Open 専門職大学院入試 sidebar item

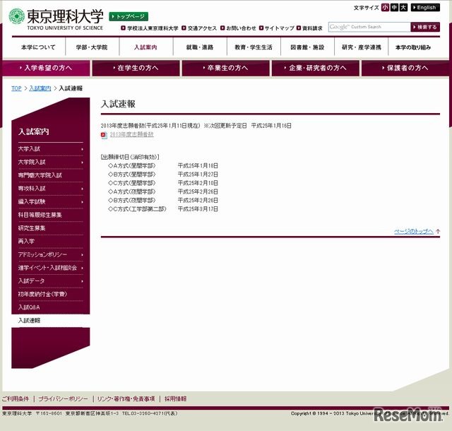point(51,175)
